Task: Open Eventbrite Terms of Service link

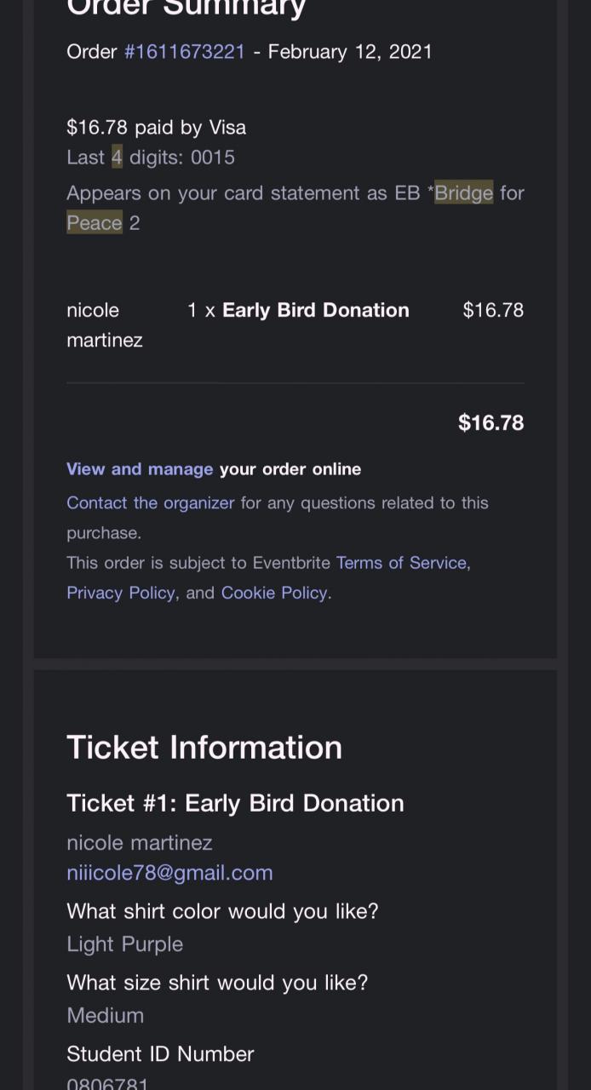Action: coord(401,563)
